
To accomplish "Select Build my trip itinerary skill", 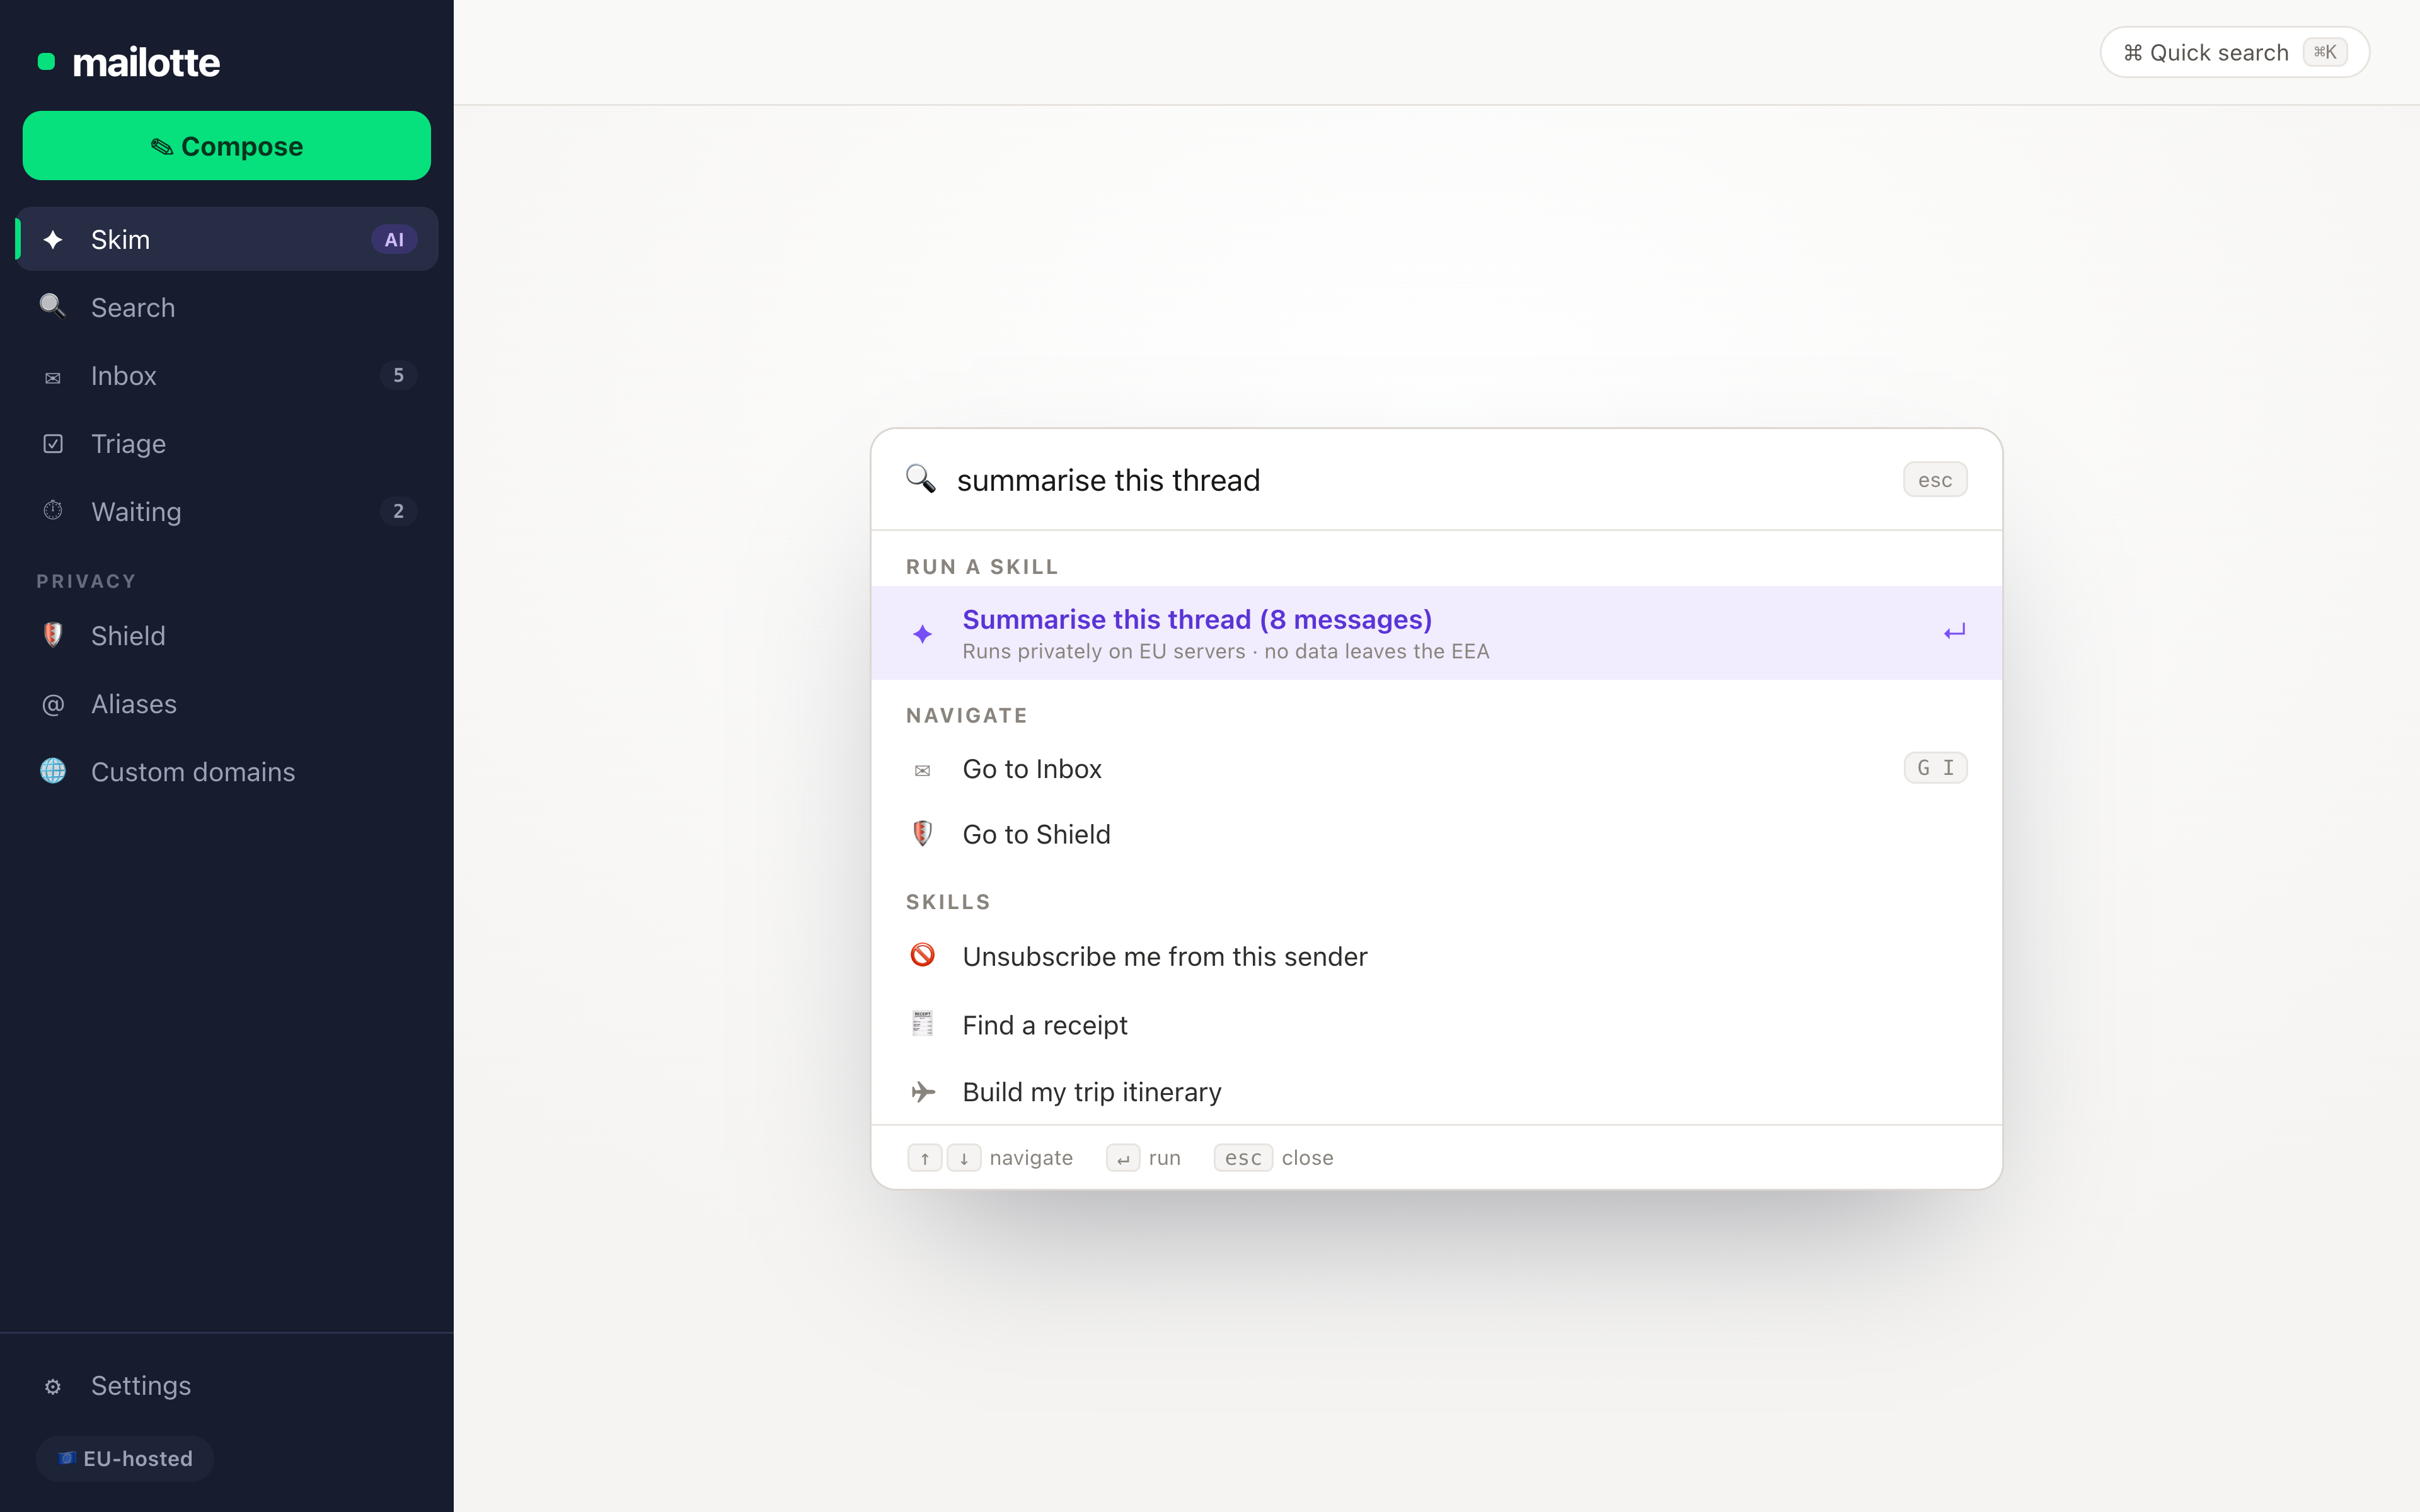I will click(x=1436, y=1092).
